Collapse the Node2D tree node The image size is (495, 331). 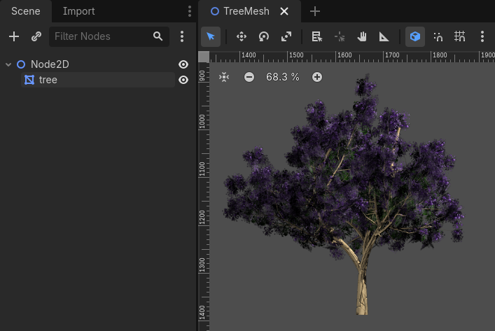point(8,64)
